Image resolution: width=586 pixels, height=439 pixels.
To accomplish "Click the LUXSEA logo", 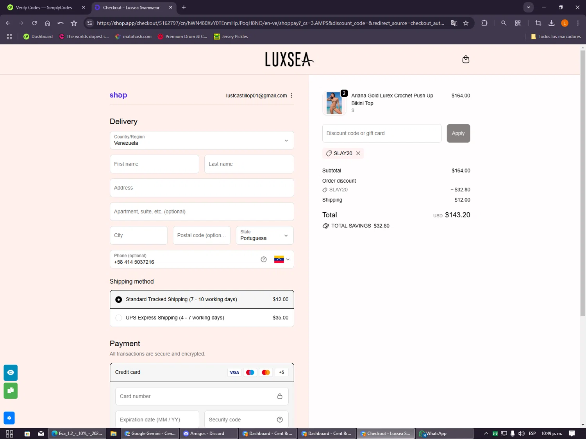I will pos(289,60).
